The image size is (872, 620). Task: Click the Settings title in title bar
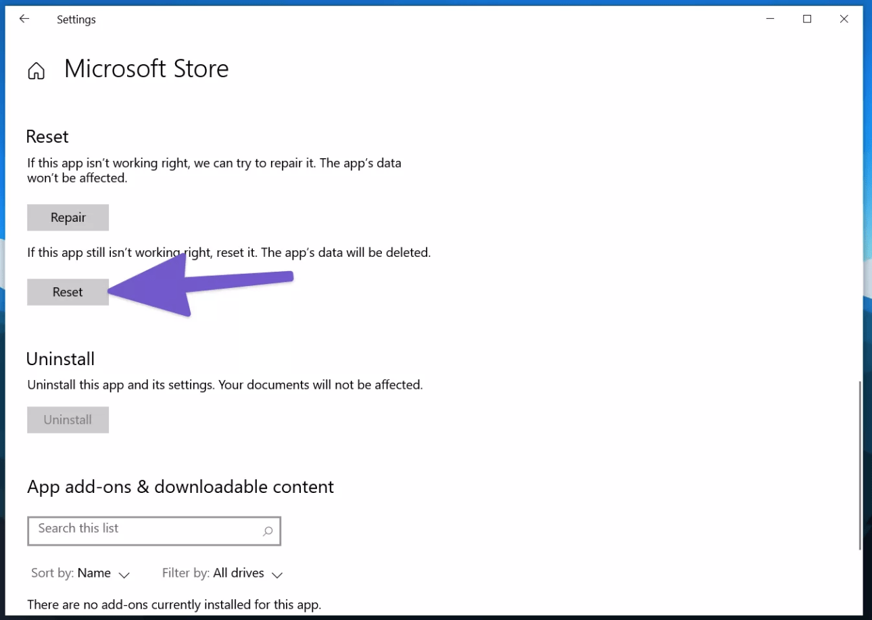pyautogui.click(x=76, y=20)
